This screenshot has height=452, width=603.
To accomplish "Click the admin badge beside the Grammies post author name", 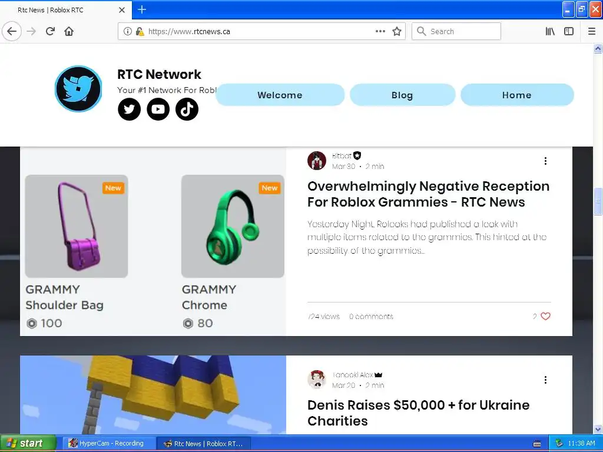I will pos(357,155).
